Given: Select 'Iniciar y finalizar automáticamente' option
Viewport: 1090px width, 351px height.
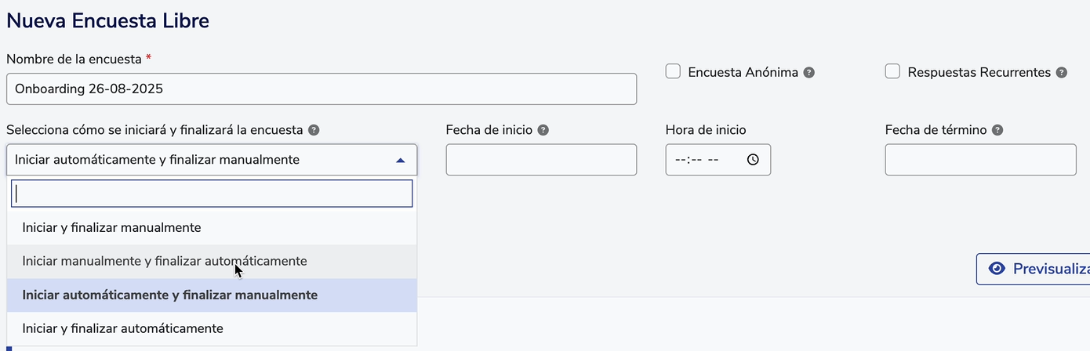Looking at the screenshot, I should coord(123,328).
